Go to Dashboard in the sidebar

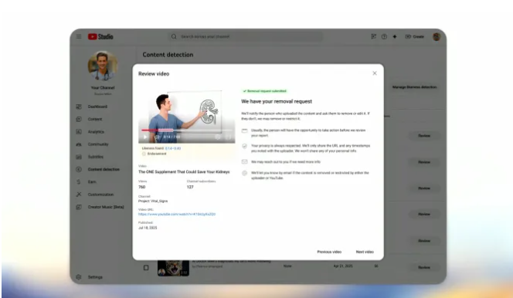97,107
